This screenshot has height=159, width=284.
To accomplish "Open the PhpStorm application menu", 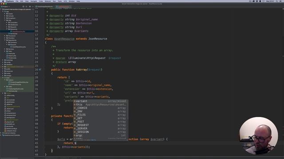I will (x=10, y=1).
